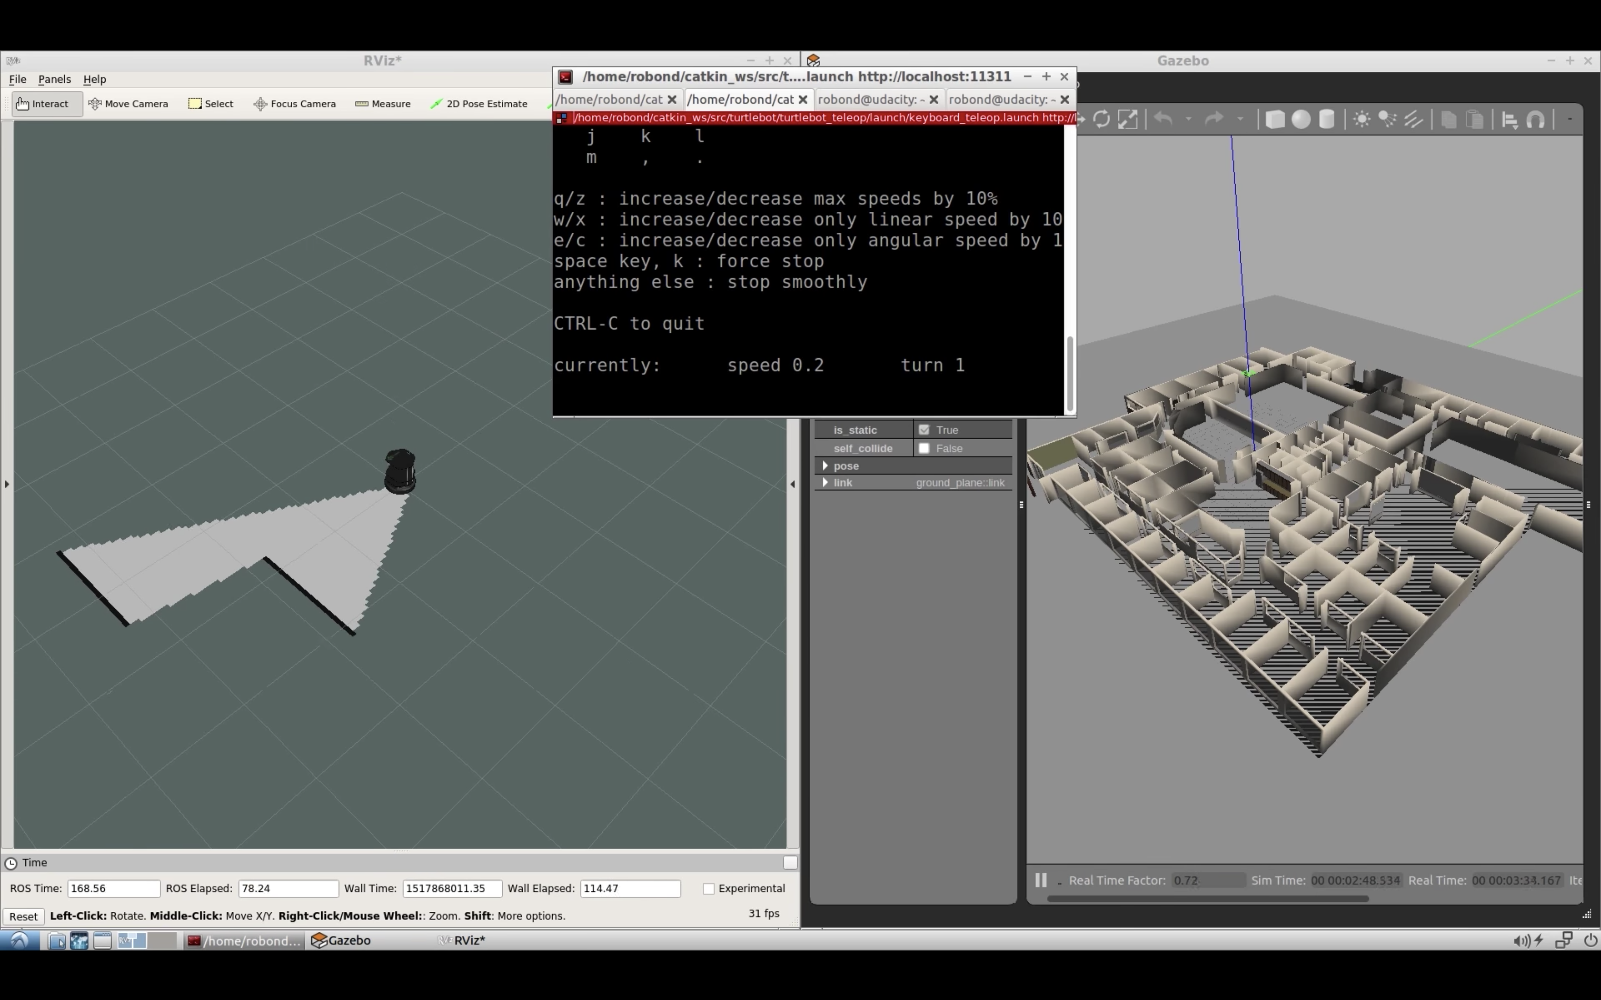Click the RViz Measure tool
This screenshot has width=1601, height=1000.
tap(383, 104)
